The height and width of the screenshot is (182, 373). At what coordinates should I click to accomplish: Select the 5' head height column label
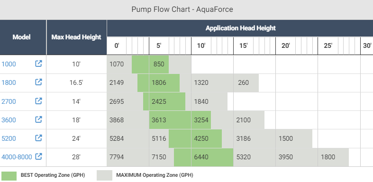159,45
